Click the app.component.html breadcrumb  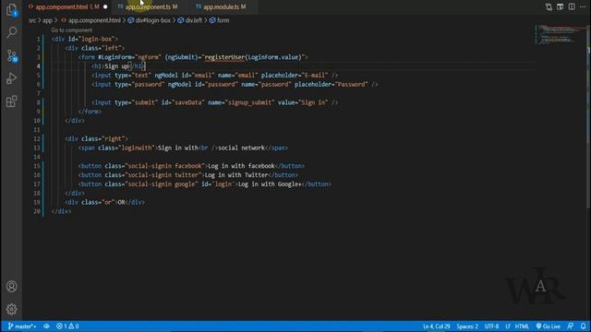point(90,20)
